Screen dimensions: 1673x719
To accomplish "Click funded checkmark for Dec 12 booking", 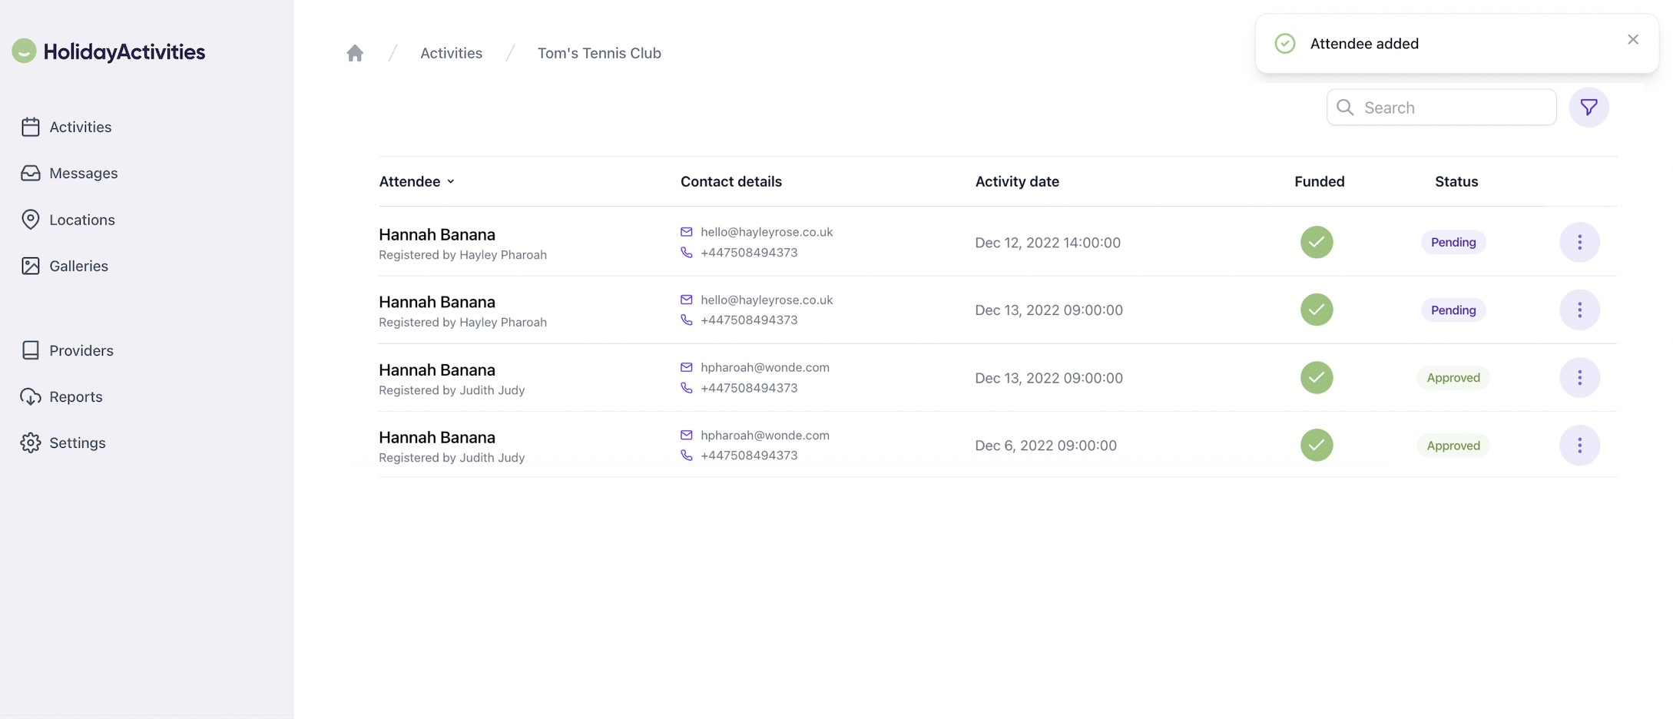I will [x=1316, y=243].
